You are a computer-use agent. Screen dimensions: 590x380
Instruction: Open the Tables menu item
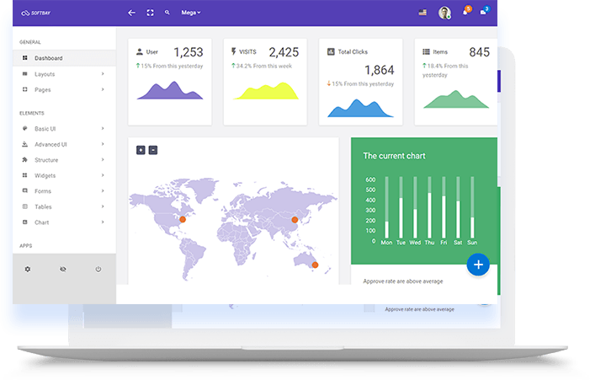[63, 206]
